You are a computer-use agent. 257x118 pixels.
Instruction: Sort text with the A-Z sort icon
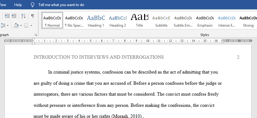23,16
